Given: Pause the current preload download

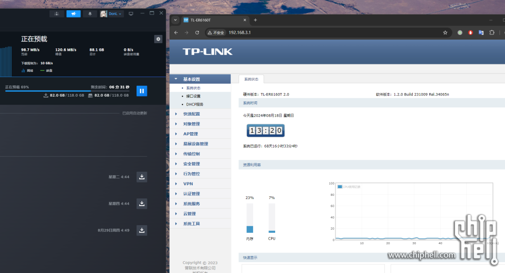Looking at the screenshot, I should [142, 91].
